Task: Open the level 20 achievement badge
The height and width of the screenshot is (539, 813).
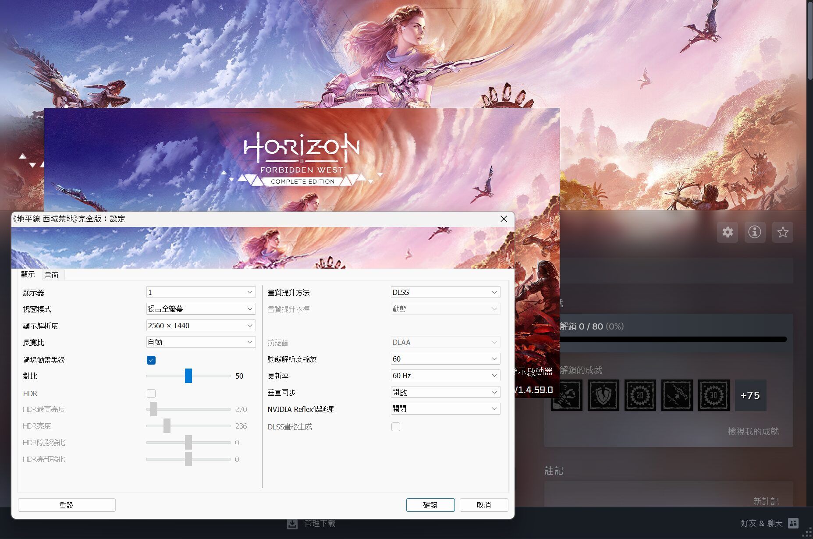Action: point(640,395)
